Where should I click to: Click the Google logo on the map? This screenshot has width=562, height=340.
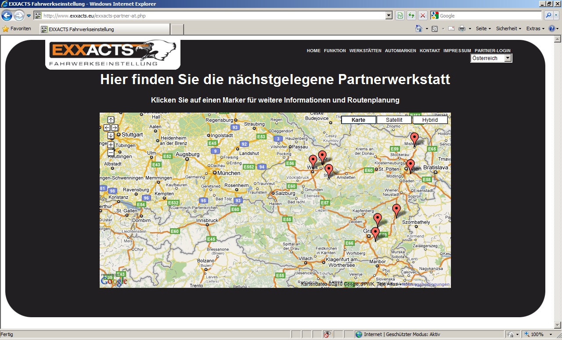pyautogui.click(x=114, y=281)
